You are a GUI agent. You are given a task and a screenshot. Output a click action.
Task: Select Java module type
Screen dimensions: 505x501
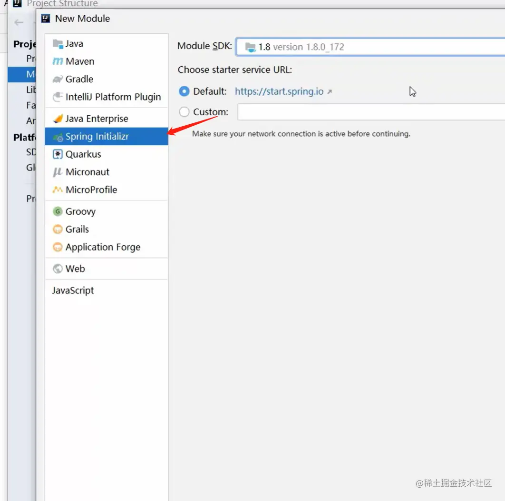tap(107, 43)
